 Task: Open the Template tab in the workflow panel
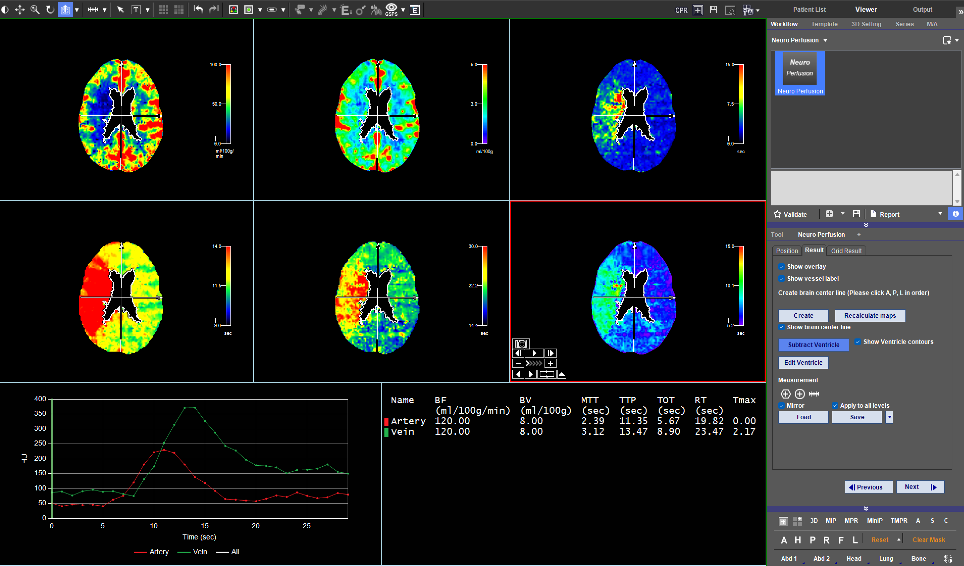click(824, 24)
